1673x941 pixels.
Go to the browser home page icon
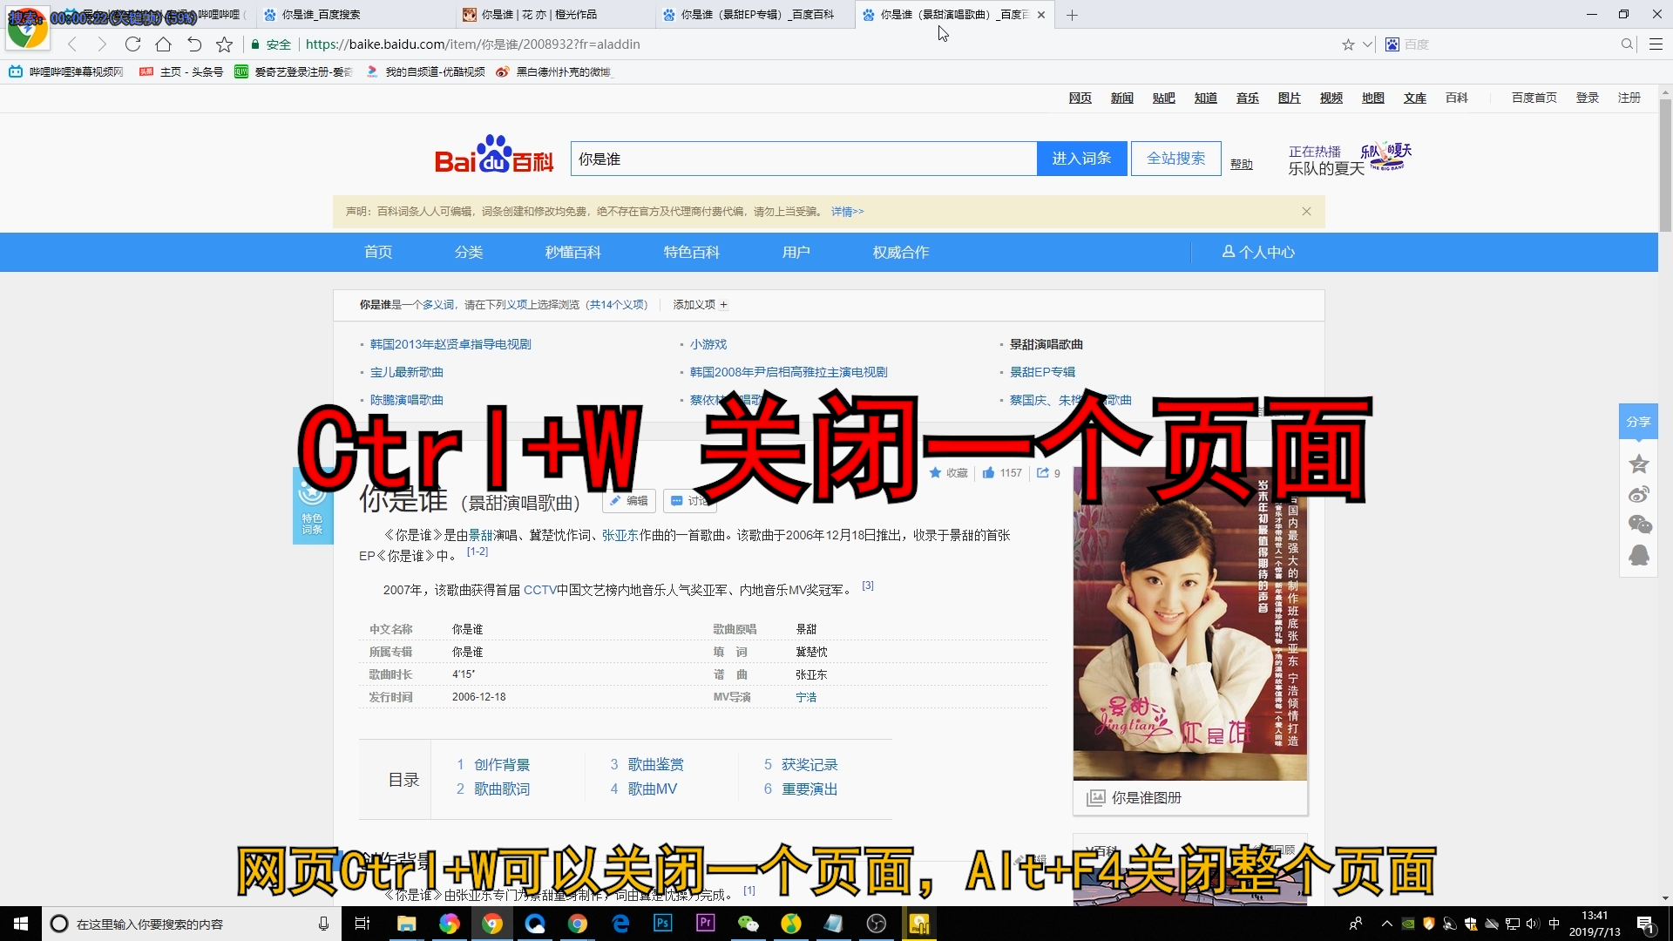tap(163, 44)
